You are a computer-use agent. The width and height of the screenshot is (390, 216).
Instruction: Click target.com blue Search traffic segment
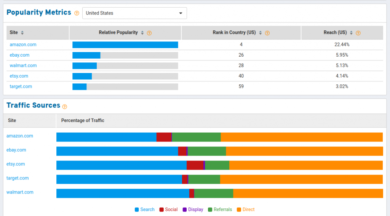pyautogui.click(x=119, y=179)
